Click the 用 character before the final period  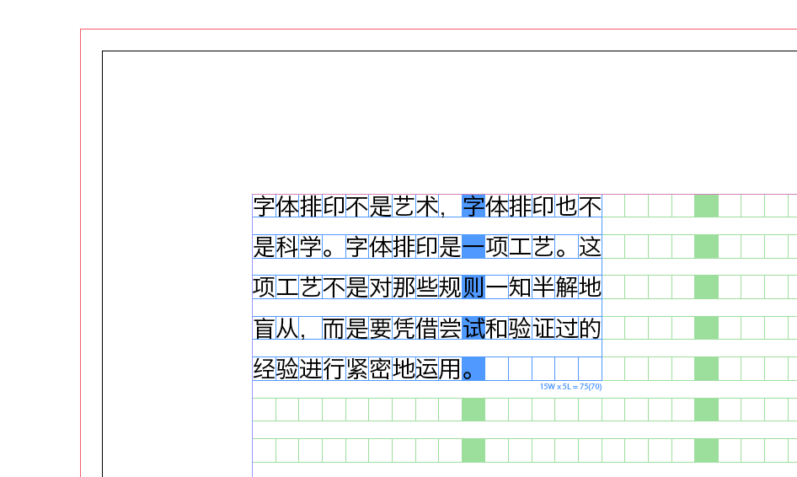(451, 368)
